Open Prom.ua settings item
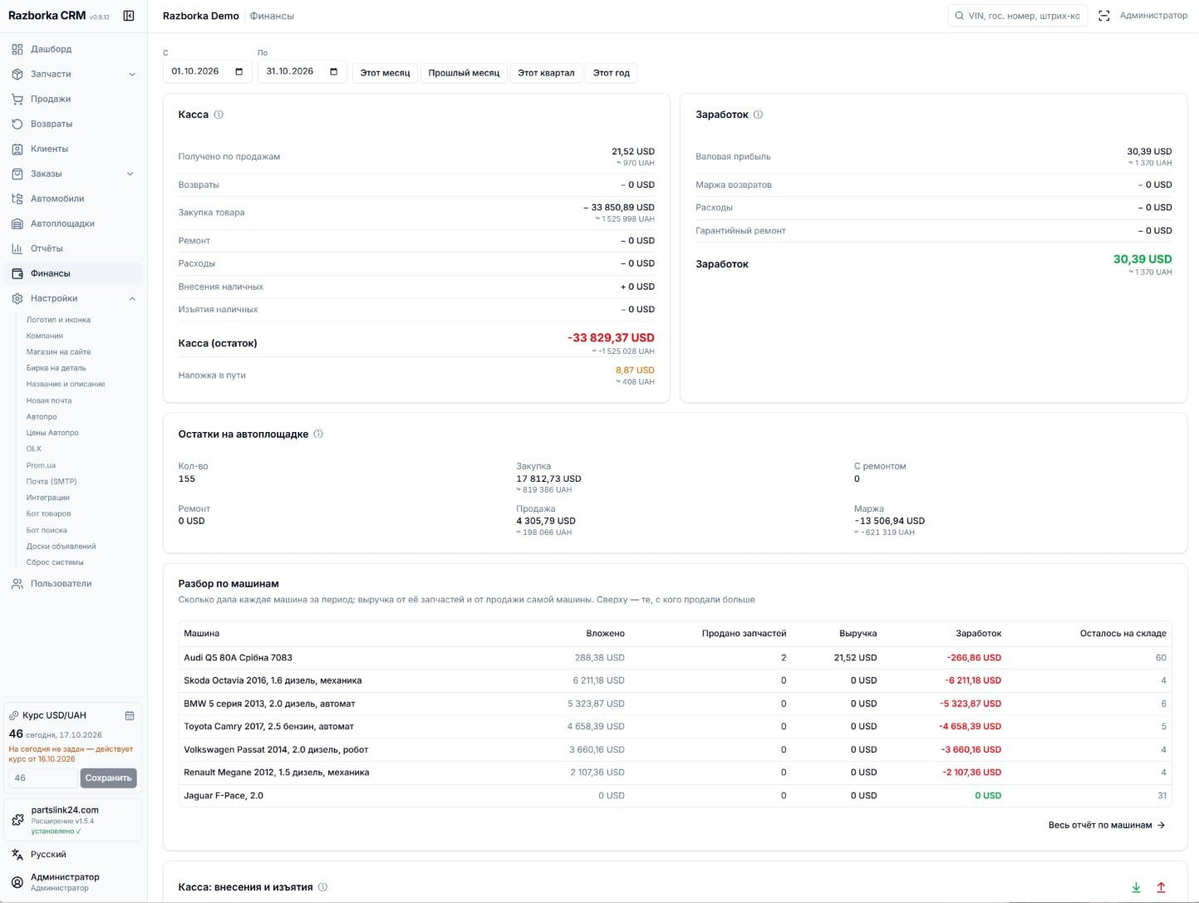The height and width of the screenshot is (903, 1199). pos(41,465)
